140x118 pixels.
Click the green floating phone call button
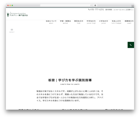click(131, 45)
